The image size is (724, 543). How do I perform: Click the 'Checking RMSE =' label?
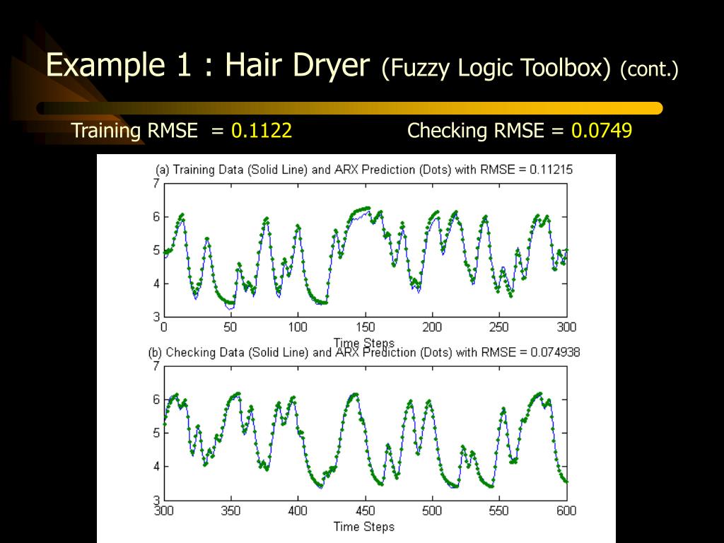click(485, 131)
